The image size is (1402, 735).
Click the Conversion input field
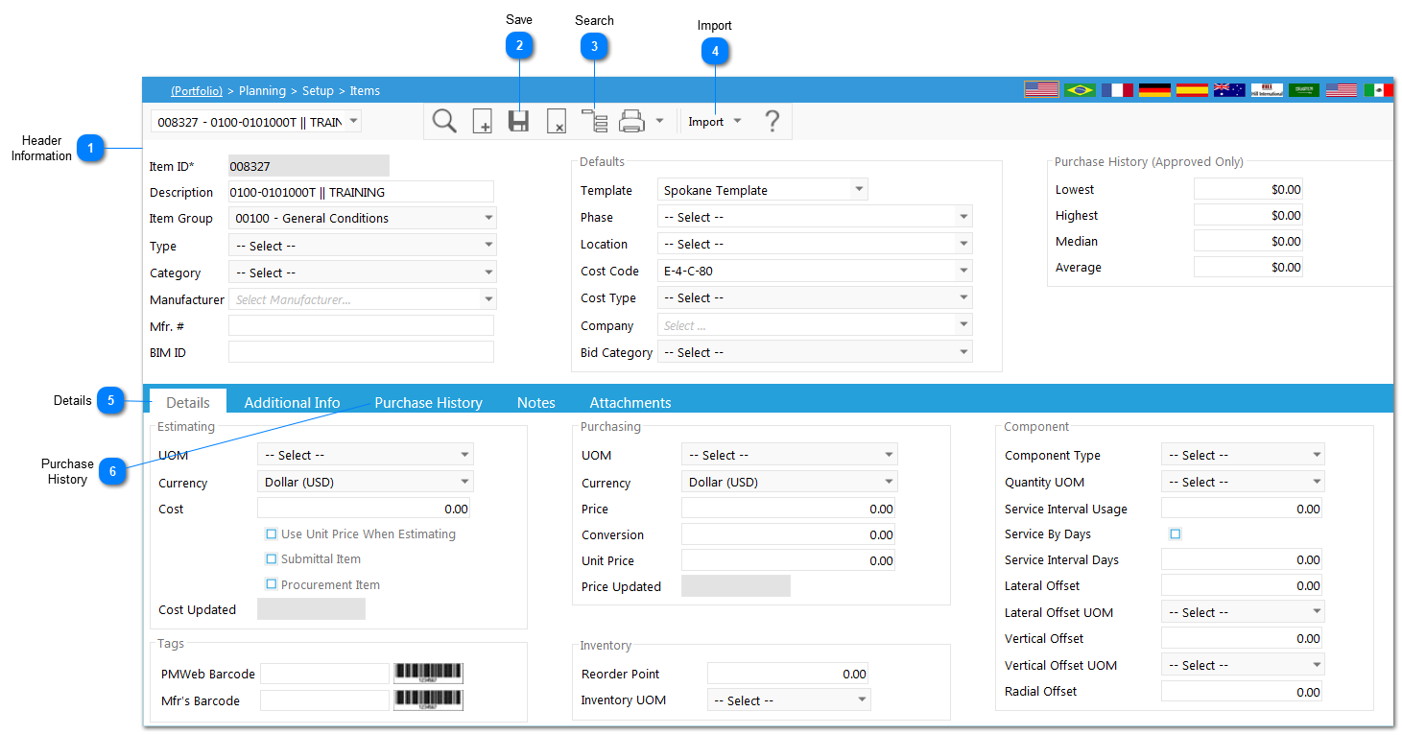pos(788,534)
